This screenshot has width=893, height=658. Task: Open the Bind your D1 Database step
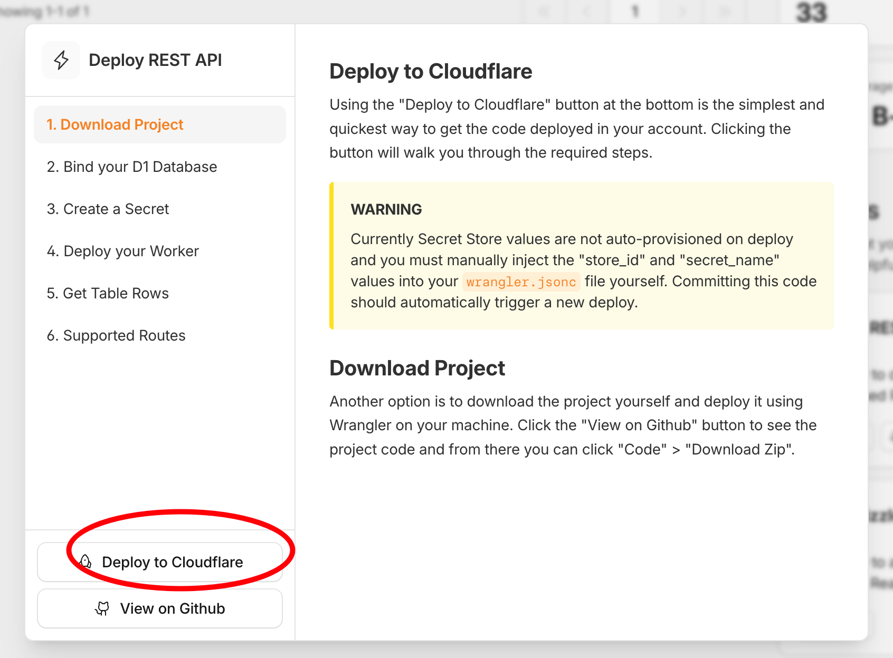[x=132, y=167]
